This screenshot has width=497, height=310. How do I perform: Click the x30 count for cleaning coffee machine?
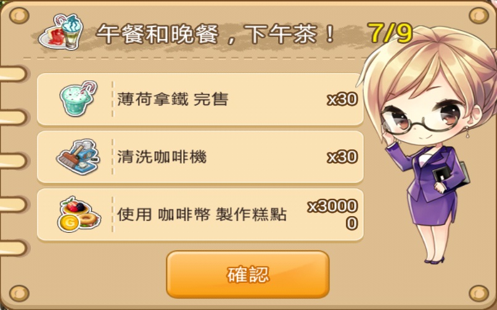342,157
